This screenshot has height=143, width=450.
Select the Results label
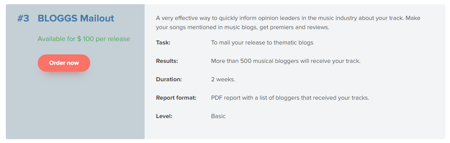(167, 61)
